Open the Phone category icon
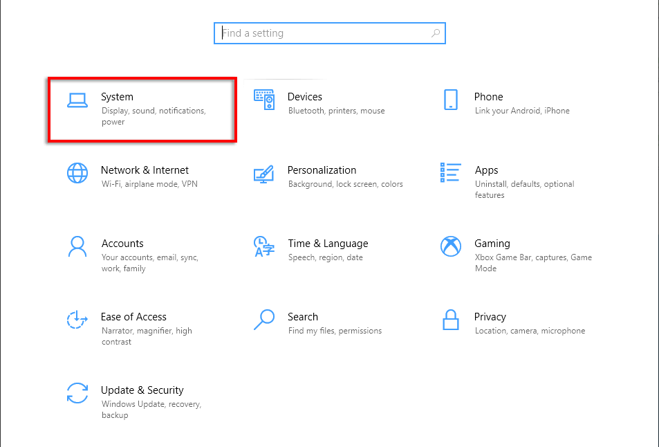This screenshot has height=447, width=659. click(450, 100)
